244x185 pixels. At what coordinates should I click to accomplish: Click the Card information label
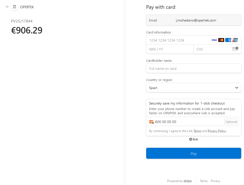click(x=158, y=32)
